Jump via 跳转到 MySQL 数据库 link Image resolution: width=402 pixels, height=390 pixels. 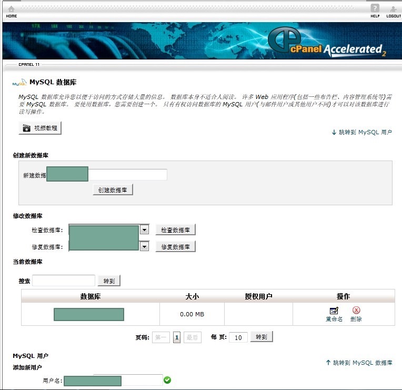click(x=359, y=363)
